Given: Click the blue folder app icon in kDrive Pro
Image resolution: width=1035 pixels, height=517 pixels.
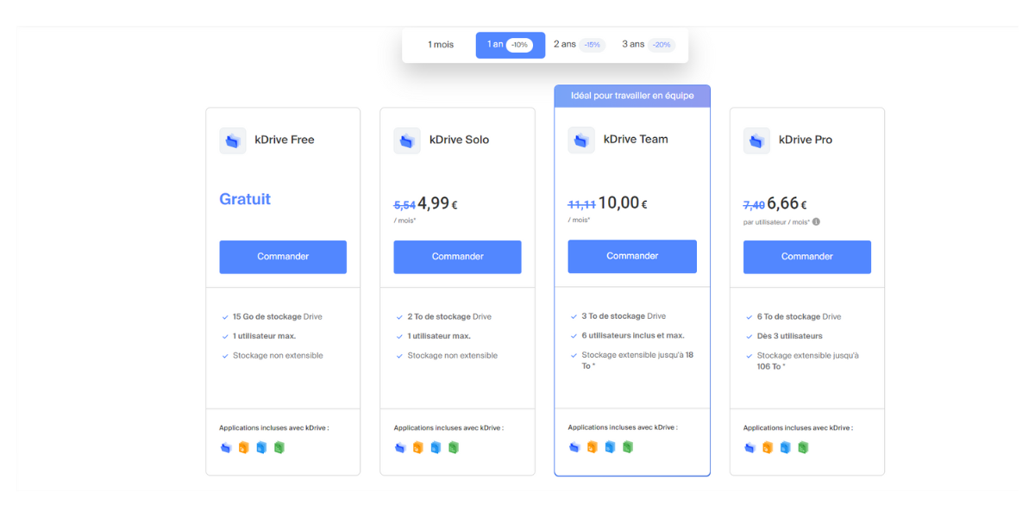Looking at the screenshot, I should click(x=750, y=448).
